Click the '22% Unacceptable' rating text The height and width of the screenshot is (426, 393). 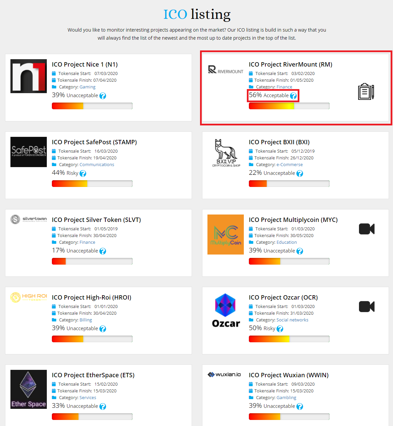(x=272, y=173)
